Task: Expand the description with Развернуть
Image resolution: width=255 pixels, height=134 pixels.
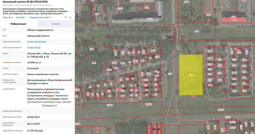Action: coord(49,105)
